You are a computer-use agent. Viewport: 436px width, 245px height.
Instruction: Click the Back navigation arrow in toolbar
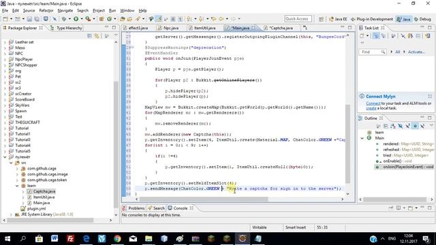[221, 19]
